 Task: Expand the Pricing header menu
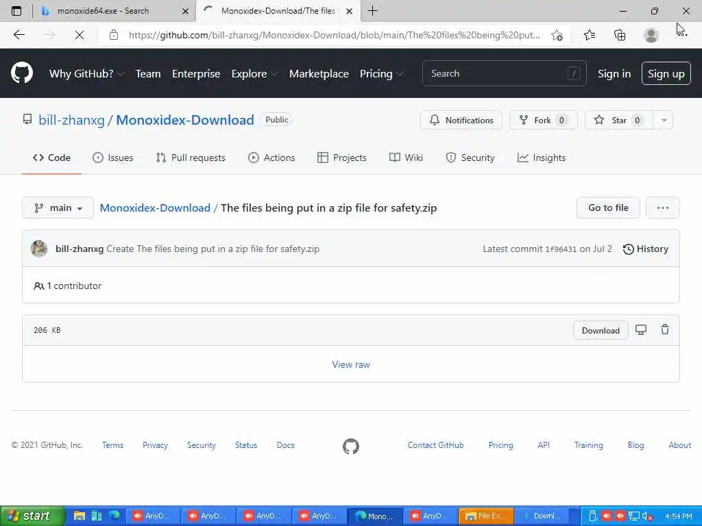(381, 73)
